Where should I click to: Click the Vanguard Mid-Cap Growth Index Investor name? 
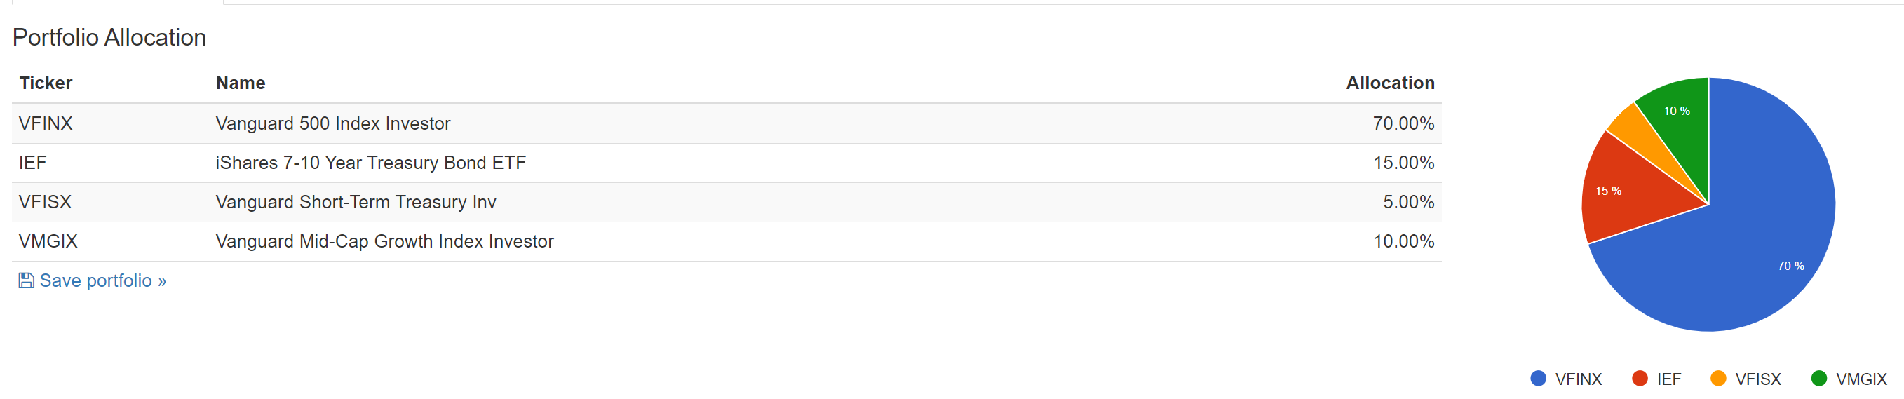(384, 241)
